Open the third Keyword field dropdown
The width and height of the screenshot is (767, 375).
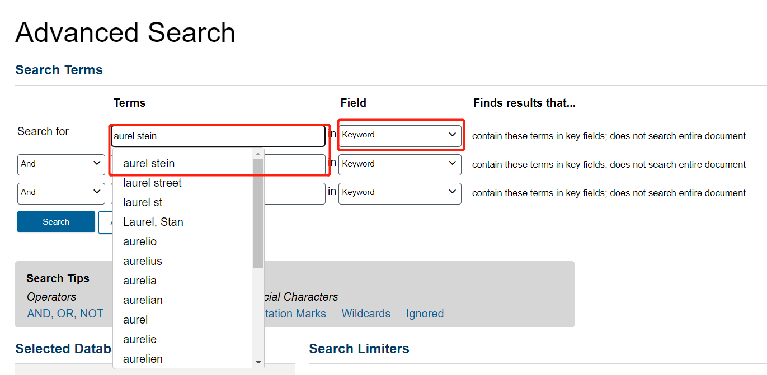[399, 193]
